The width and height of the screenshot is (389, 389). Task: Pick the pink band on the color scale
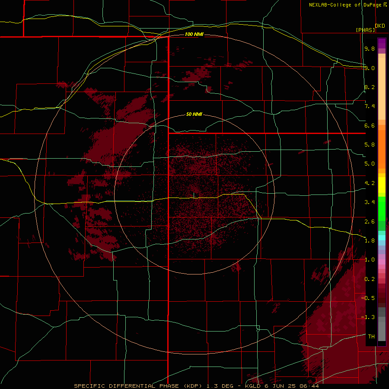[x=382, y=262]
